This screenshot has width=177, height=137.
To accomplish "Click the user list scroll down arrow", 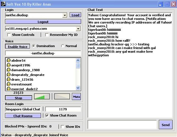I will (x=78, y=88).
